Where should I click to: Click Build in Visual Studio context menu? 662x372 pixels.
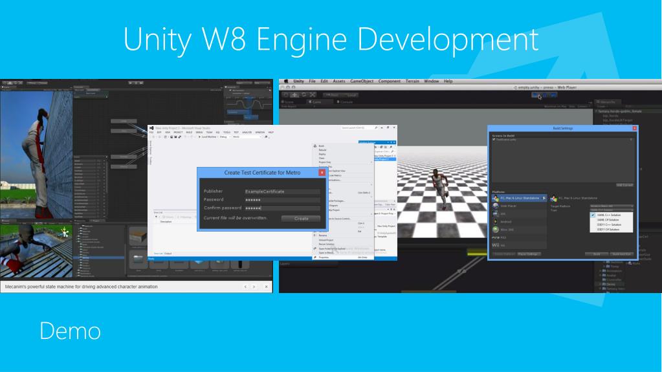point(321,146)
